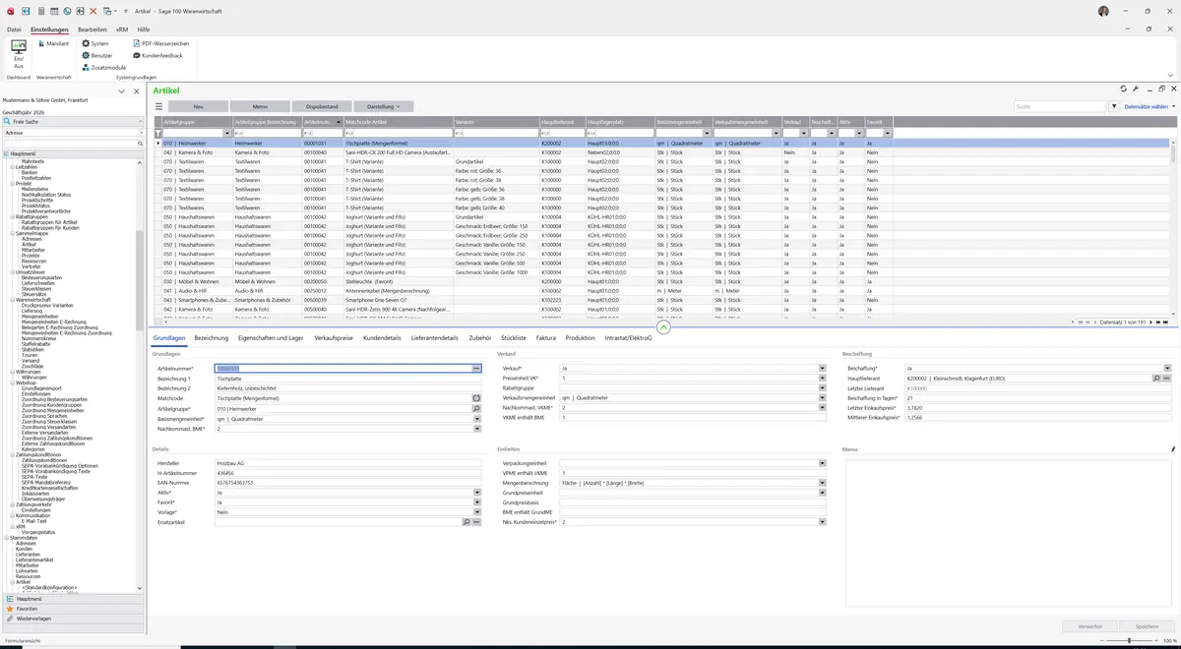This screenshot has width=1181, height=649.
Task: Click the filter funnel icon next to Suche
Action: pyautogui.click(x=1114, y=106)
